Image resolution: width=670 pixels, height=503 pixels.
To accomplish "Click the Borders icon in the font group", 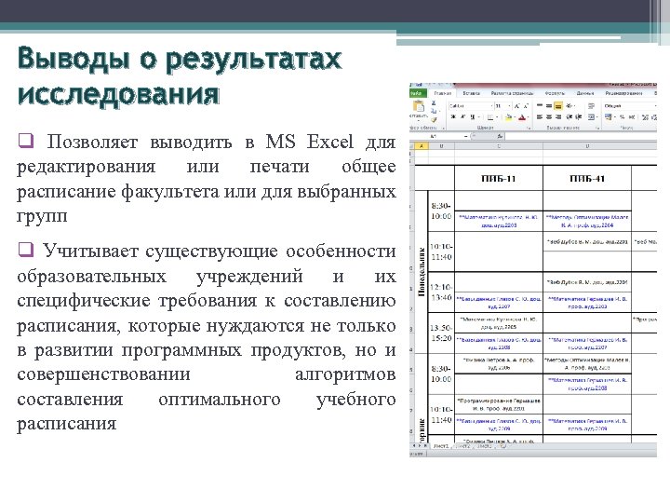I will (490, 116).
